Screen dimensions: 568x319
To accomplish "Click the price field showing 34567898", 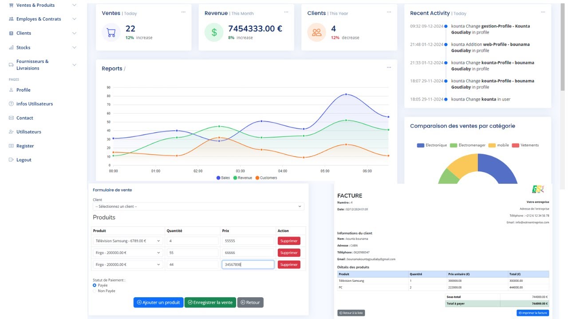I will (248, 265).
